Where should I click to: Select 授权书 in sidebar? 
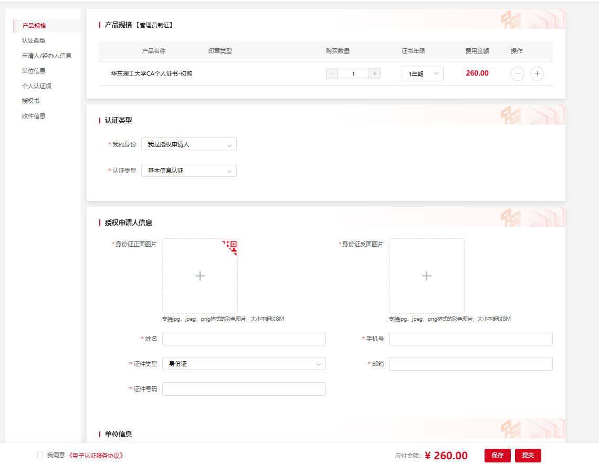pyautogui.click(x=30, y=101)
